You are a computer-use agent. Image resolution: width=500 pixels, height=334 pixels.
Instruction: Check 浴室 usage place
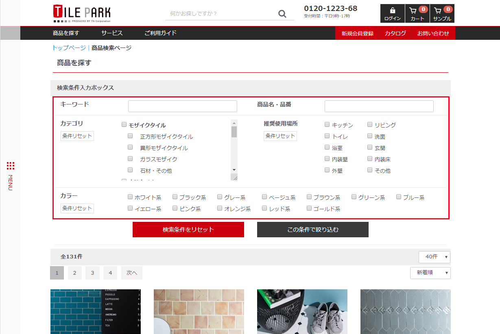327,147
